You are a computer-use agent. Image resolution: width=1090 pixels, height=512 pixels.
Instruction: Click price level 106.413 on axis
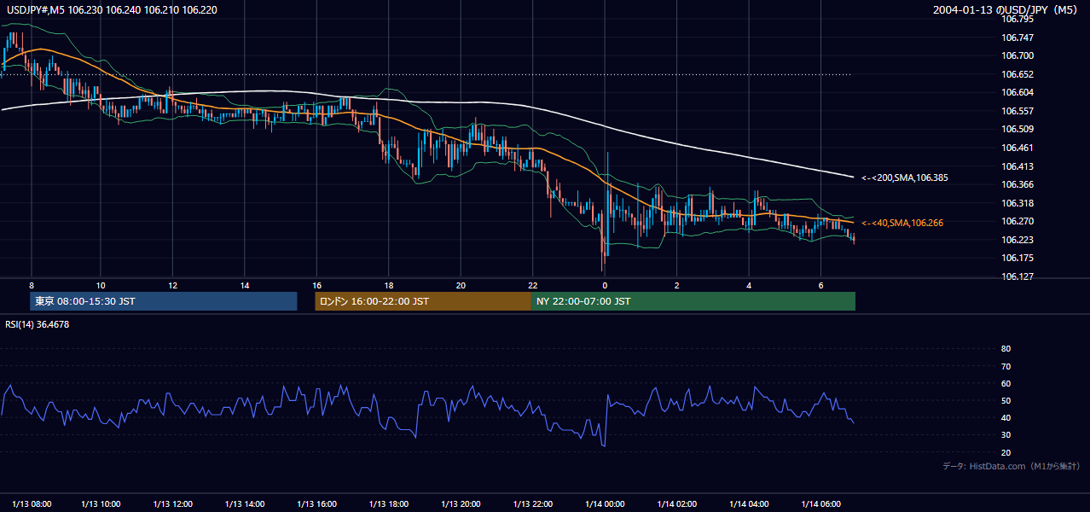(x=1018, y=166)
